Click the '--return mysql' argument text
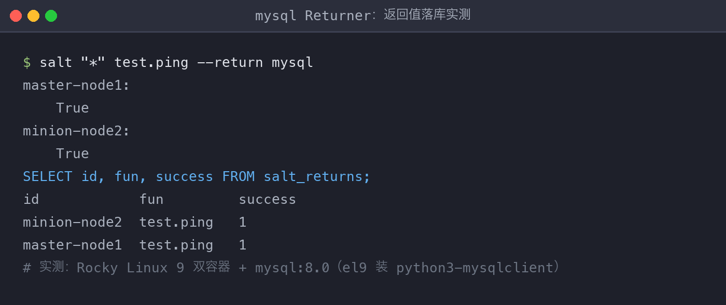 click(255, 62)
